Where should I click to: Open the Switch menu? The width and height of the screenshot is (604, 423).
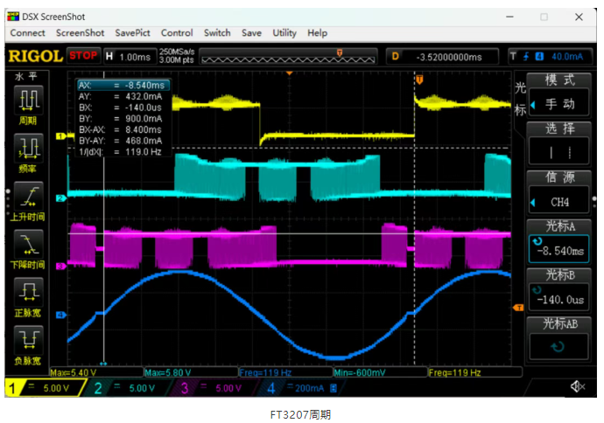[x=217, y=33]
